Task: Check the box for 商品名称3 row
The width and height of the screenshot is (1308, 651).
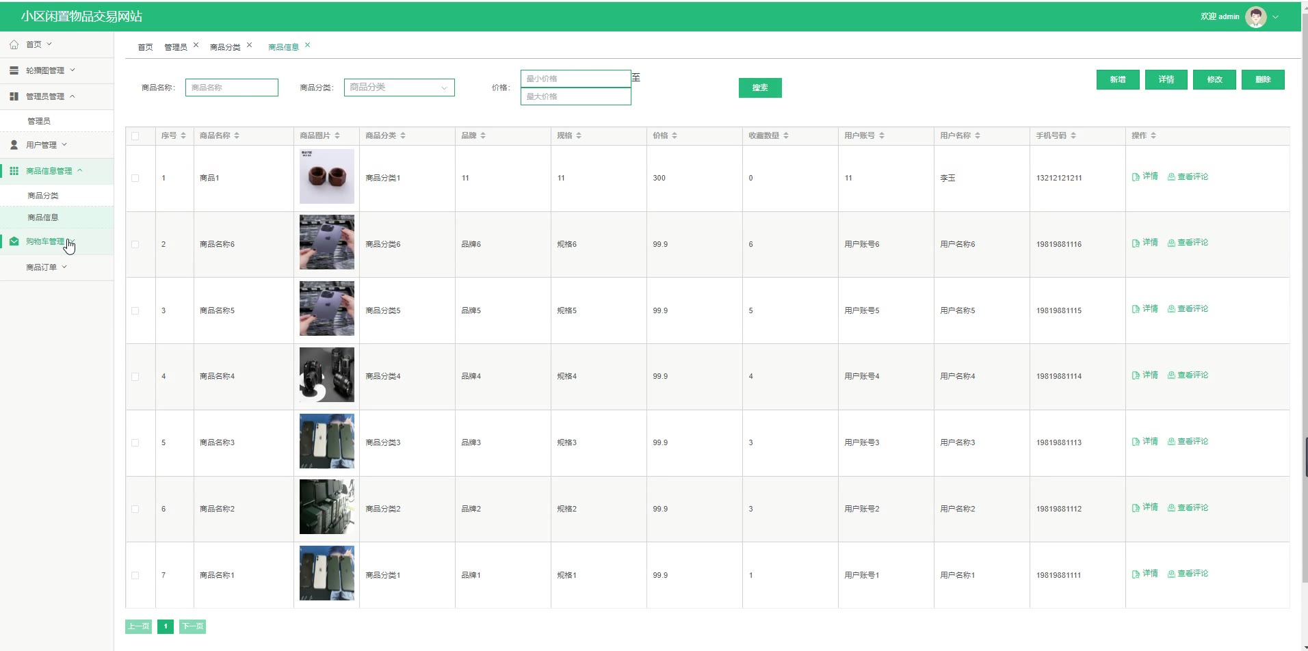Action: tap(135, 443)
